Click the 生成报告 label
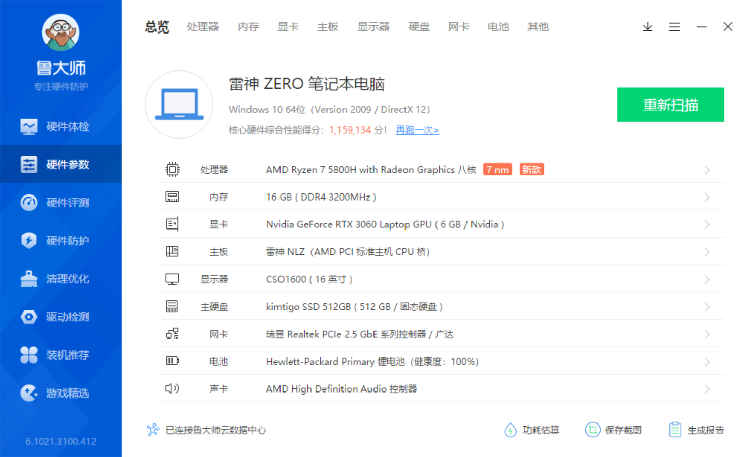This screenshot has height=457, width=747. [706, 430]
